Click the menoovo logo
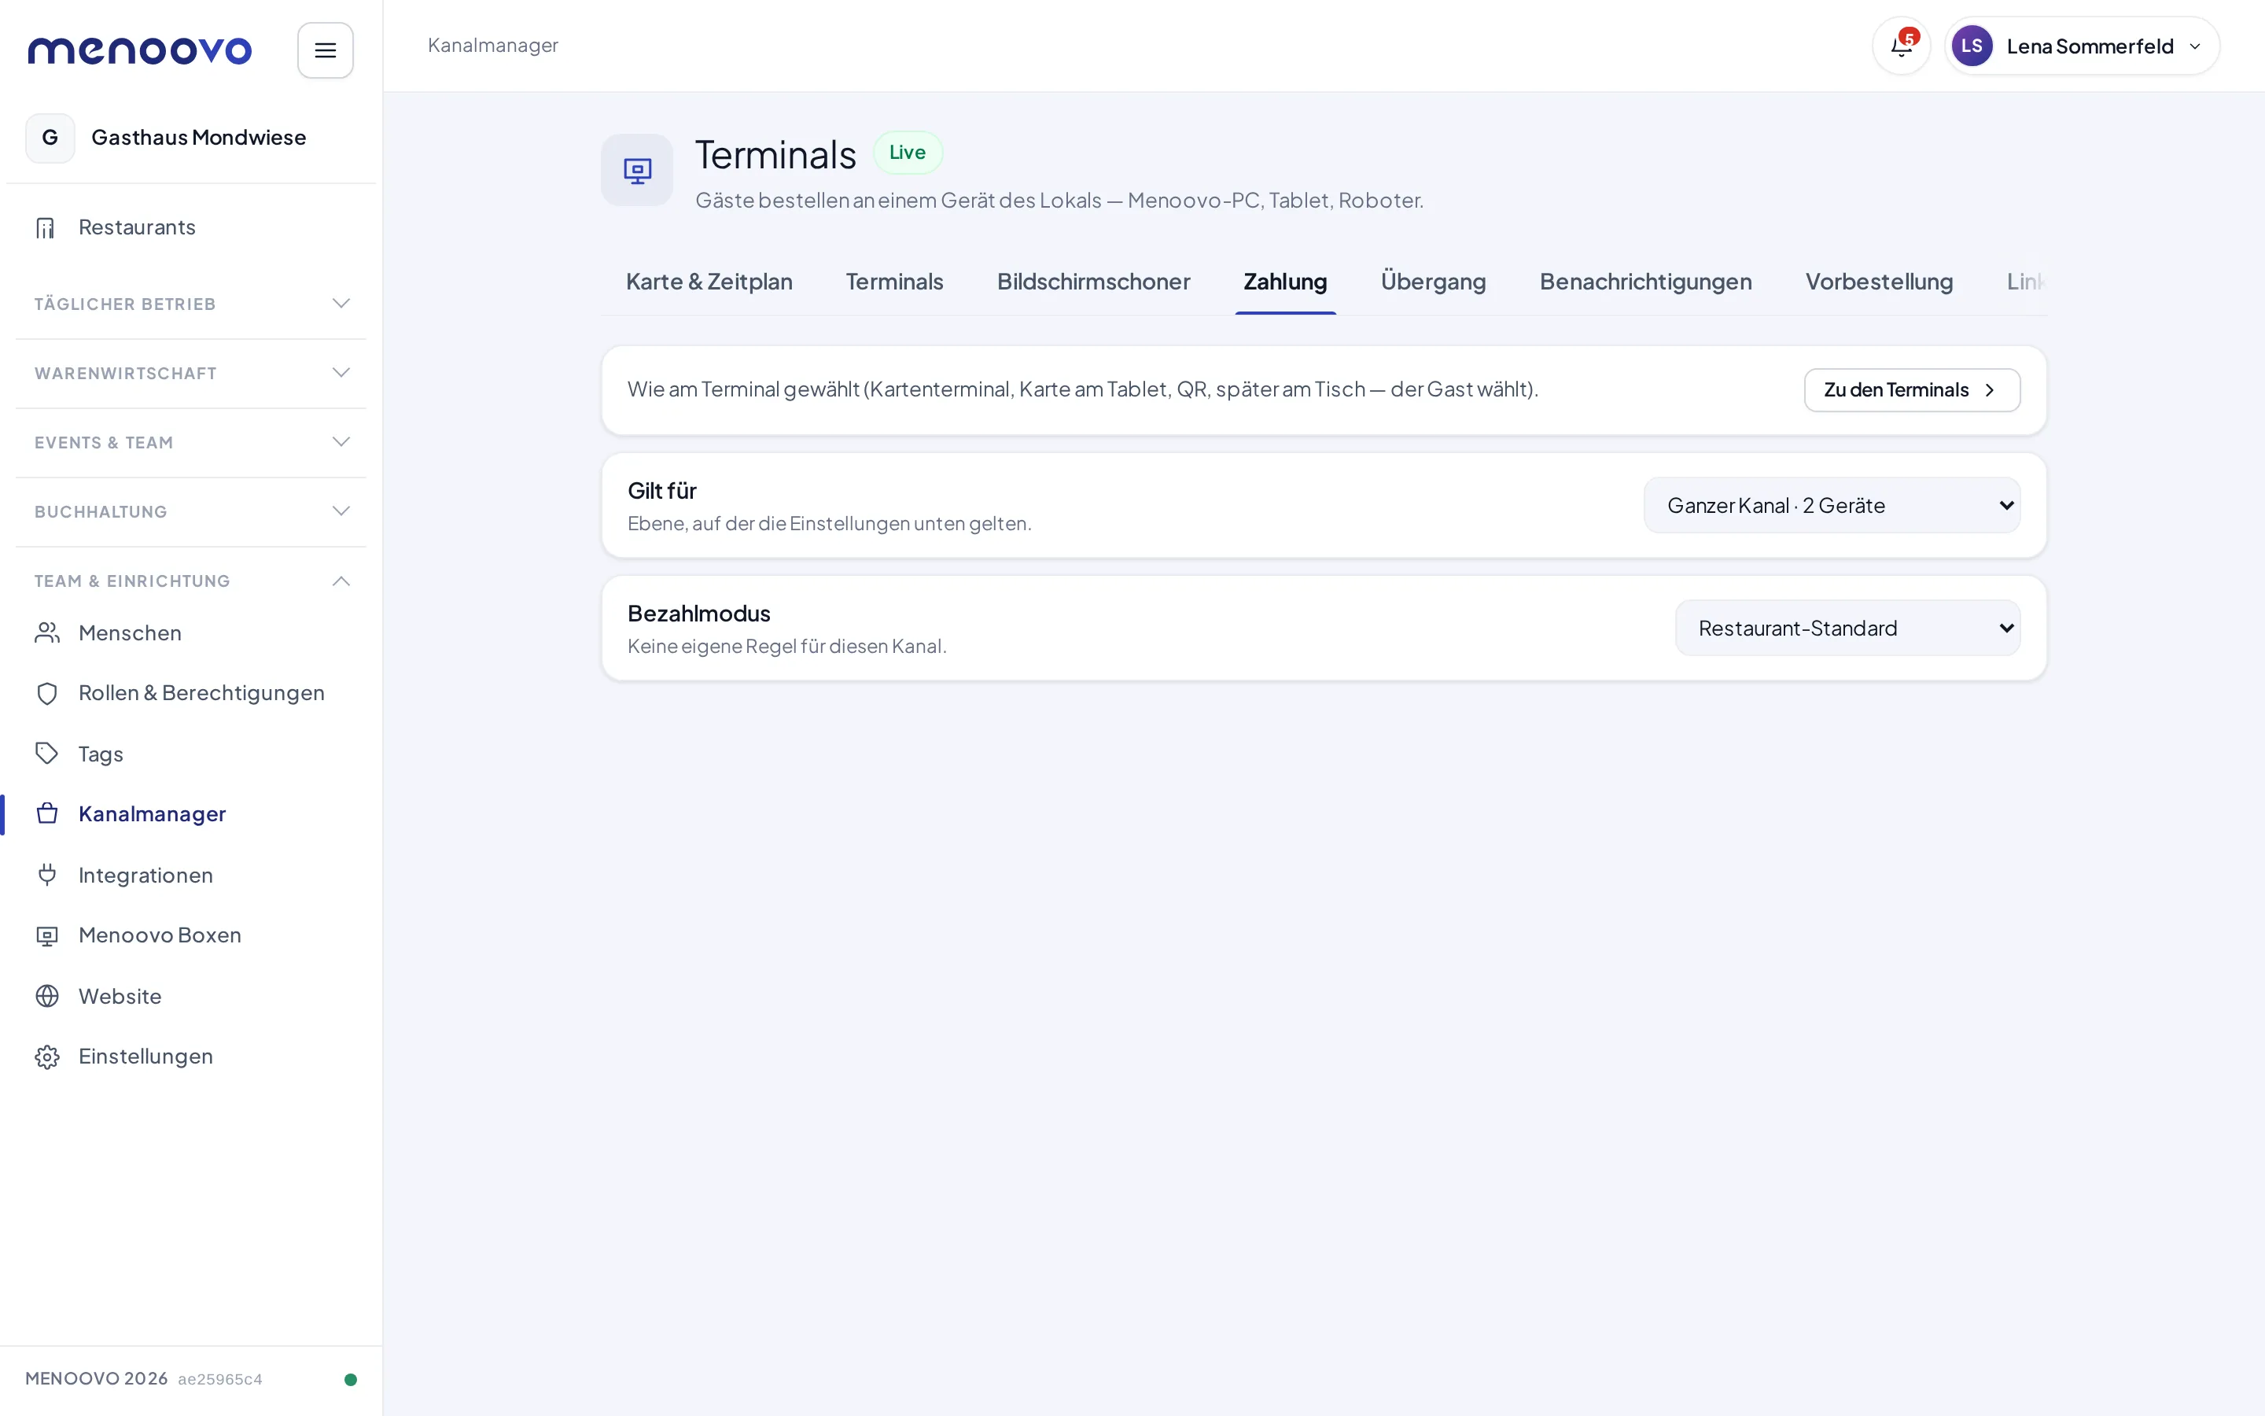Screen dimensions: 2265x1416 [139, 50]
